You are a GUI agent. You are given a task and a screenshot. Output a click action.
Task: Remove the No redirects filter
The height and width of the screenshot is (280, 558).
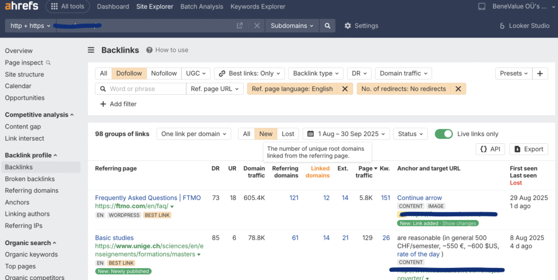click(458, 89)
